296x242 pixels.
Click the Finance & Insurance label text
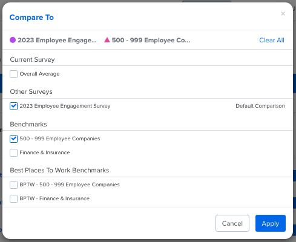(45, 152)
